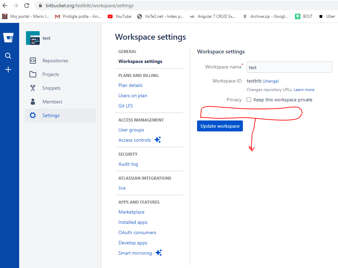Open Access controls link
This screenshot has width=338, height=268.
134,140
